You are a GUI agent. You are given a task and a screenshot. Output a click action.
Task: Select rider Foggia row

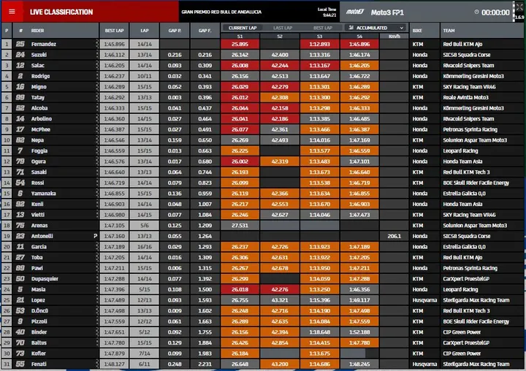(263, 150)
